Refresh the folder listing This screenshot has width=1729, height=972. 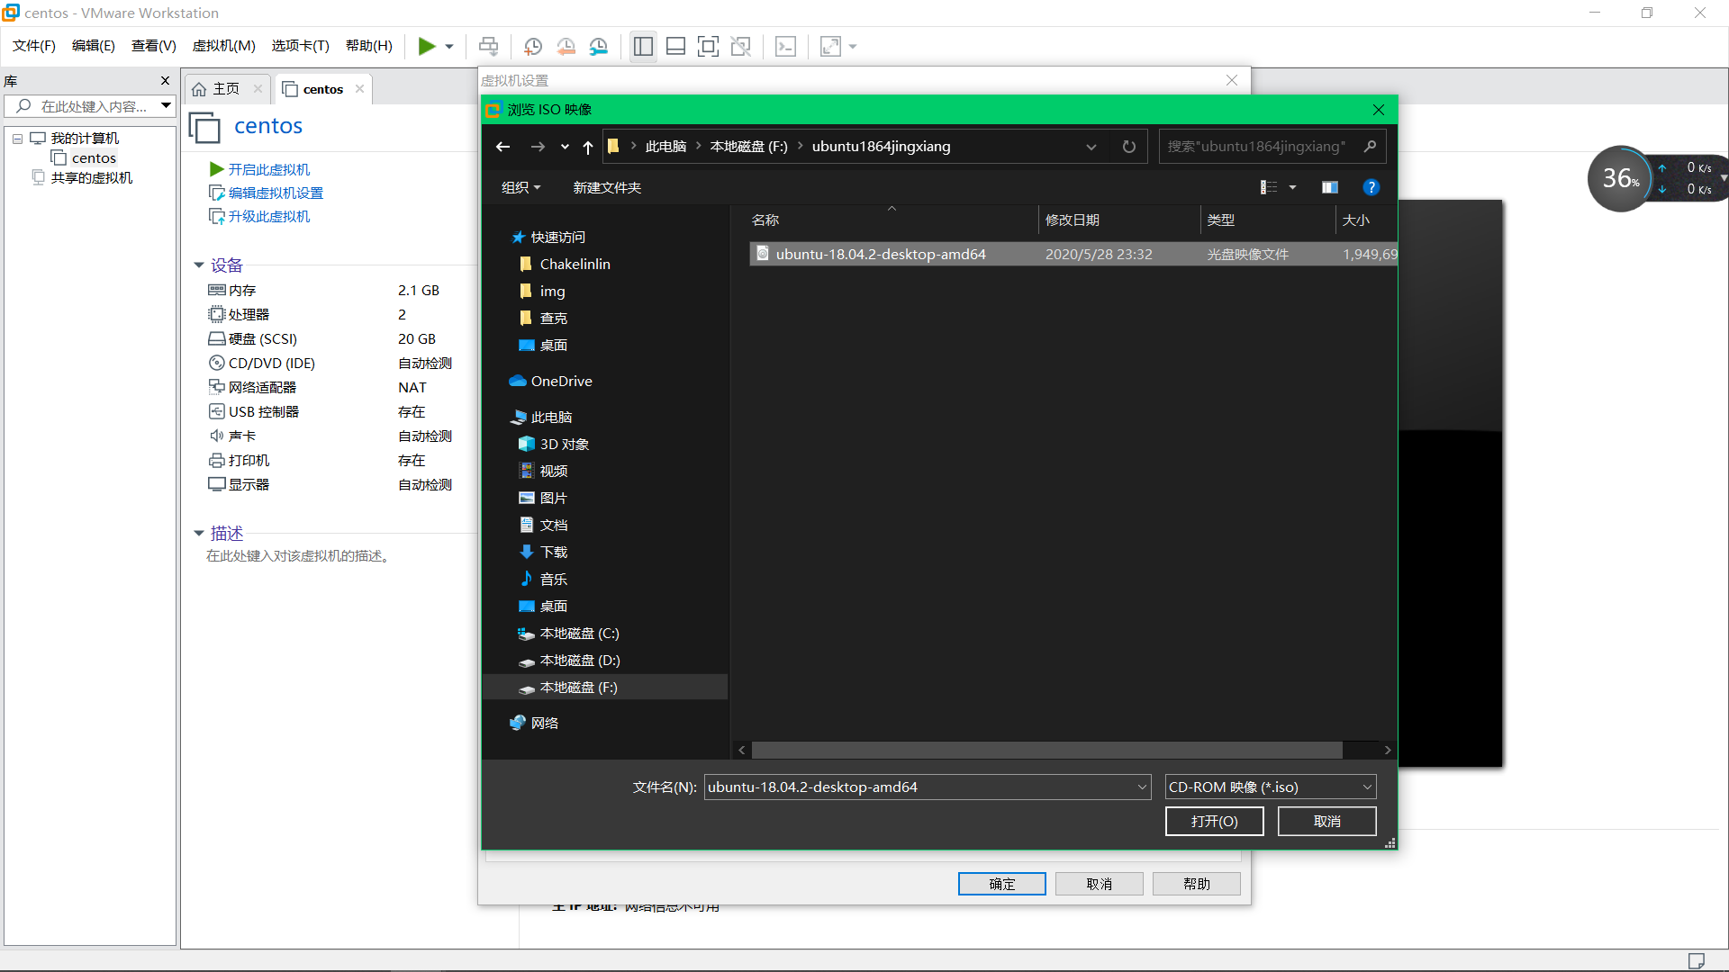(1129, 147)
